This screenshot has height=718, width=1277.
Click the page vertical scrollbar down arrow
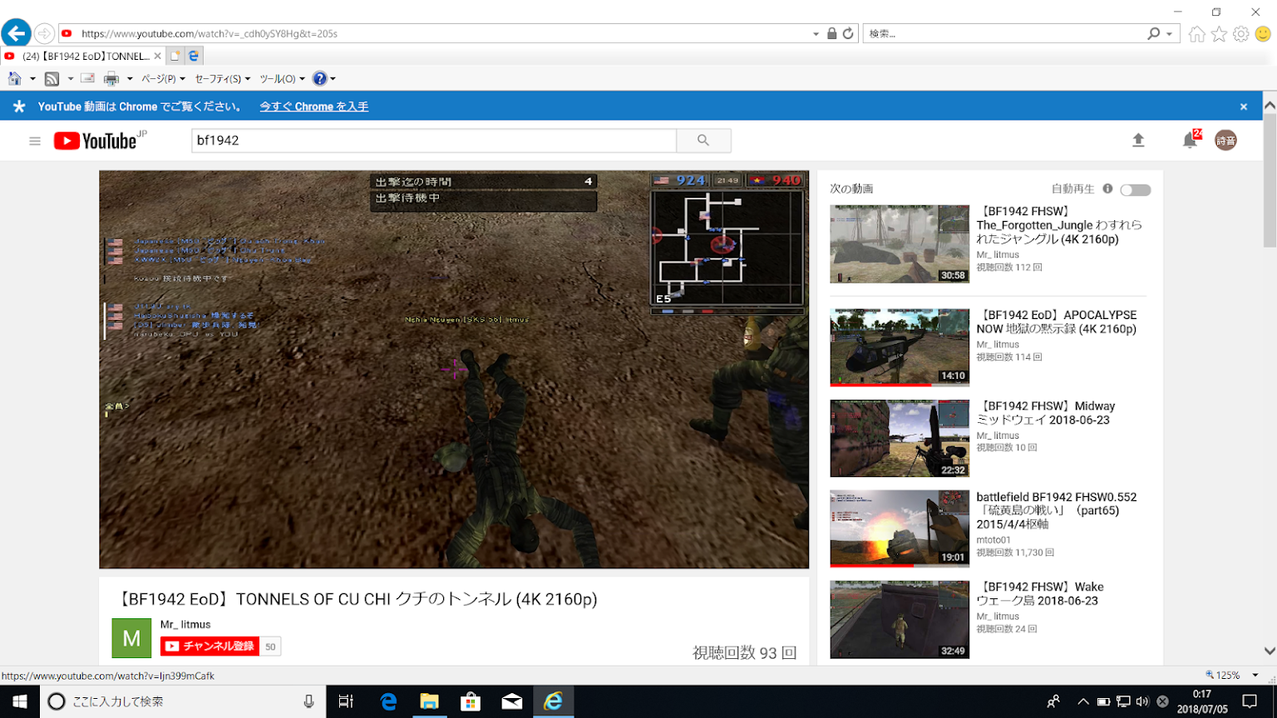pyautogui.click(x=1270, y=652)
